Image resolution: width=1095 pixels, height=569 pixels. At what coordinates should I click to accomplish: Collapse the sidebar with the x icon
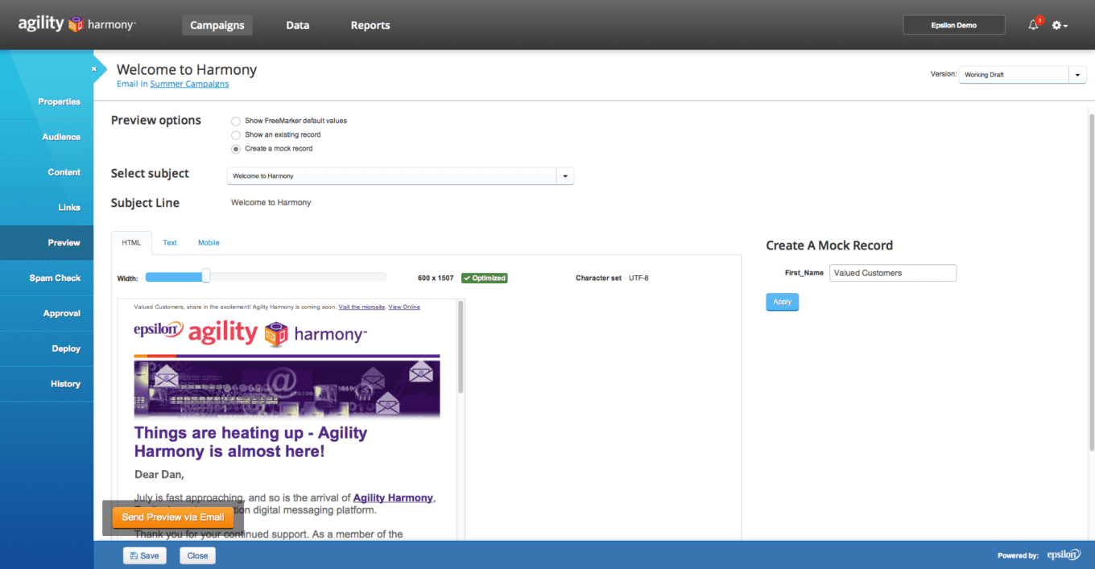(93, 69)
